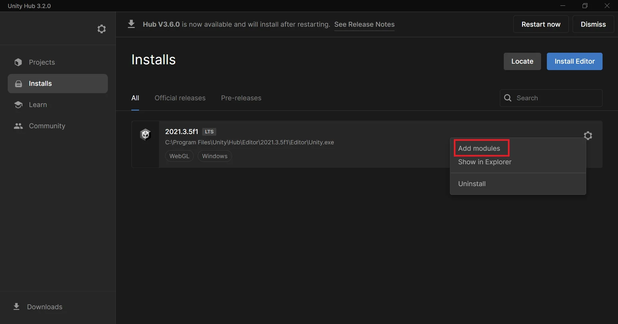Close the Unity Hub window
This screenshot has width=618, height=324.
[607, 6]
